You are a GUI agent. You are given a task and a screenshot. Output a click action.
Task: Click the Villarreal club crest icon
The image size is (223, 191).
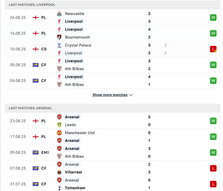pyautogui.click(x=59, y=172)
